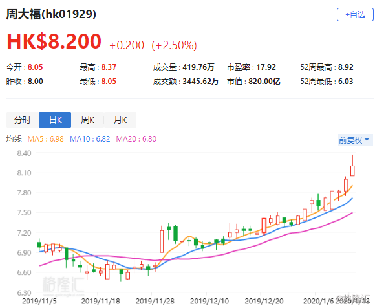This screenshot has height=308, width=375.
Task: Click the 7.50 price axis label
Action: point(24,212)
